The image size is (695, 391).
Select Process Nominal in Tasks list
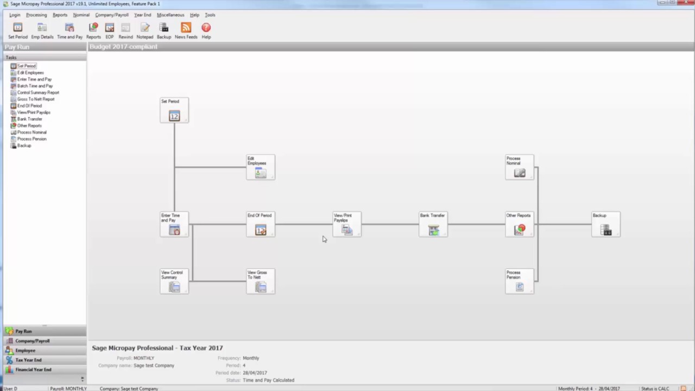(28, 132)
